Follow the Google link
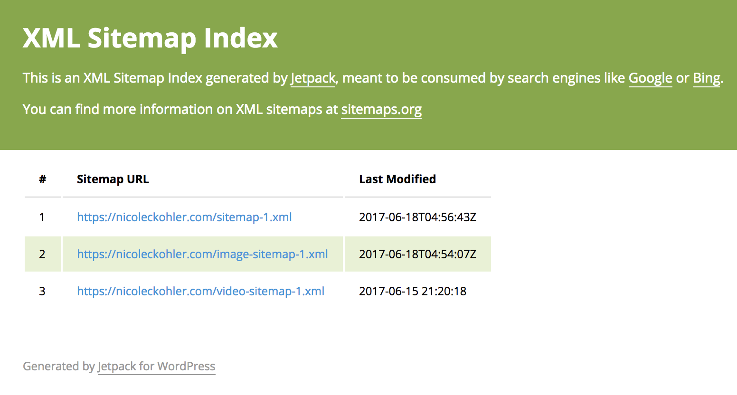737x395 pixels. pyautogui.click(x=650, y=78)
